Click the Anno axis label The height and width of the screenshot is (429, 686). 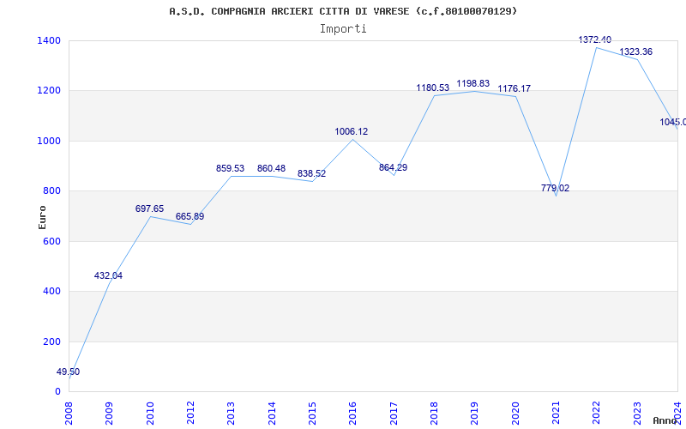click(665, 420)
